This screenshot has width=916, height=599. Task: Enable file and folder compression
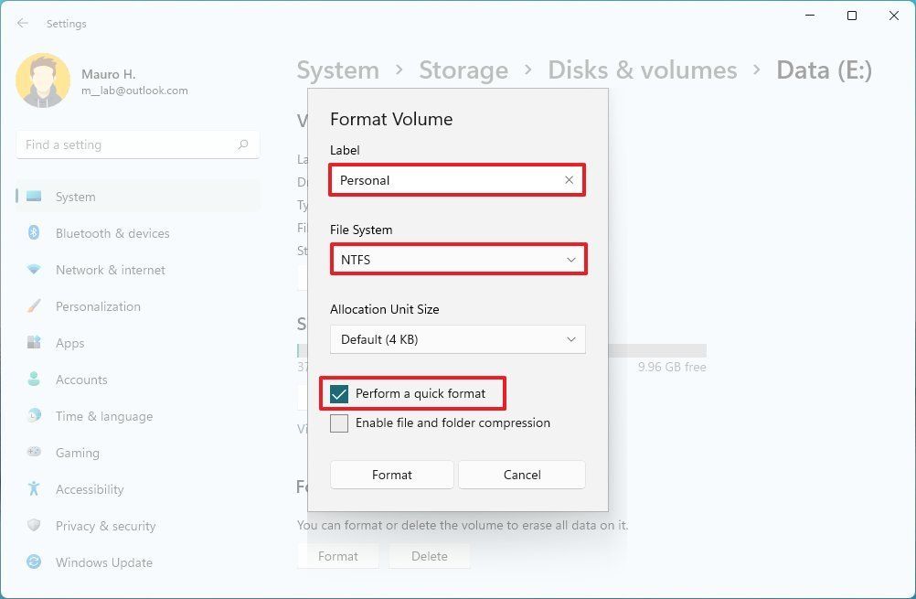point(339,423)
